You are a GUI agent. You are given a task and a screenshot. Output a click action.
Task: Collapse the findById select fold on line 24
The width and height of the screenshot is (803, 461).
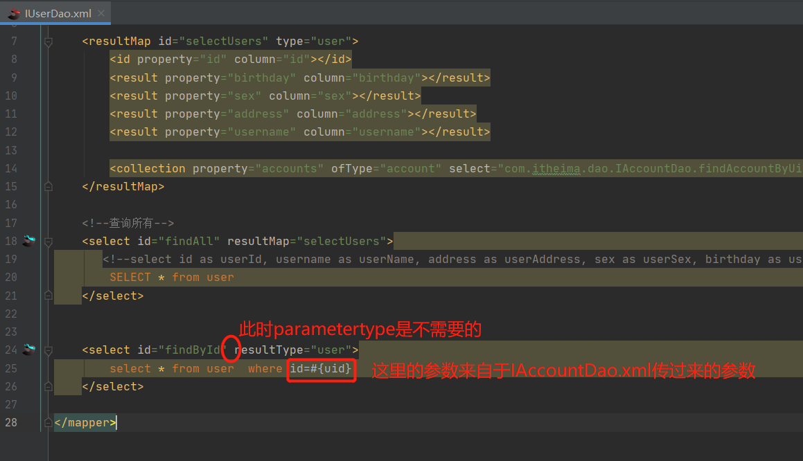[48, 350]
